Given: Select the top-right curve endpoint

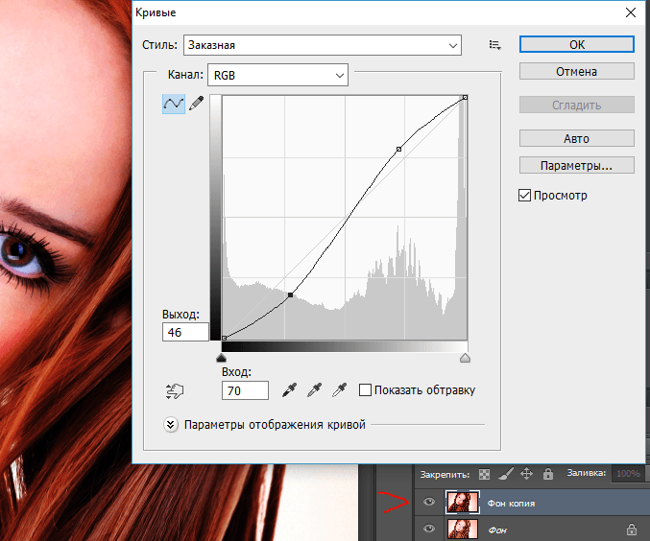Looking at the screenshot, I should (x=465, y=97).
